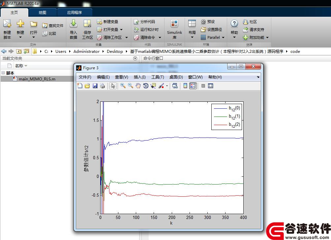Open the 文件(F) menu in Figure 3

(85, 77)
